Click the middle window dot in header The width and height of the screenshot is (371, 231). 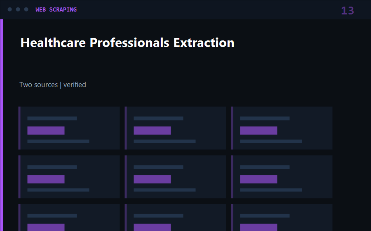[18, 9]
